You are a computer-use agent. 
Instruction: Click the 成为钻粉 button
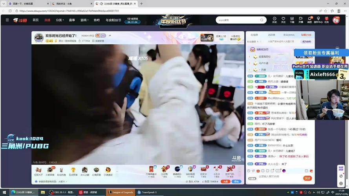click(306, 41)
